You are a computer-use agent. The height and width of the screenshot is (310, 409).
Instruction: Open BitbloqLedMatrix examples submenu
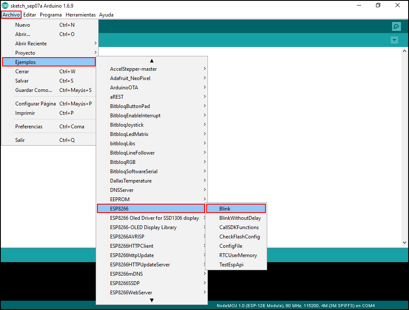click(x=152, y=134)
